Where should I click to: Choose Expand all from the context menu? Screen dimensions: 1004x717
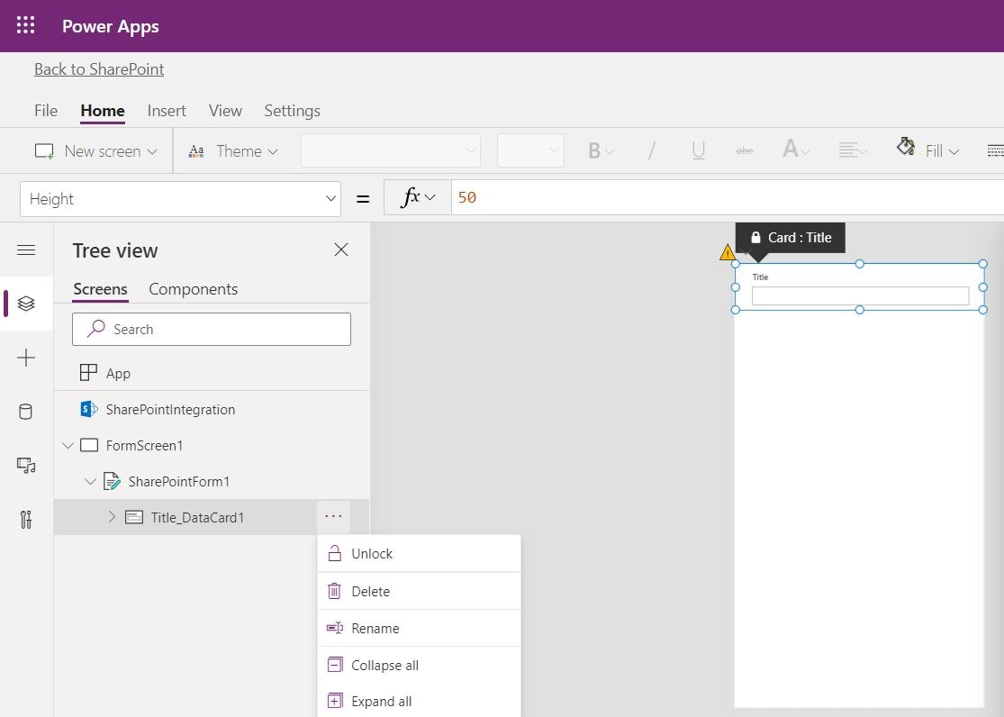coord(420,701)
